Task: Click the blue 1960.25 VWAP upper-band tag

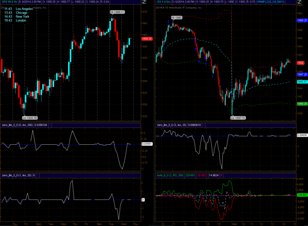Action: point(302,21)
